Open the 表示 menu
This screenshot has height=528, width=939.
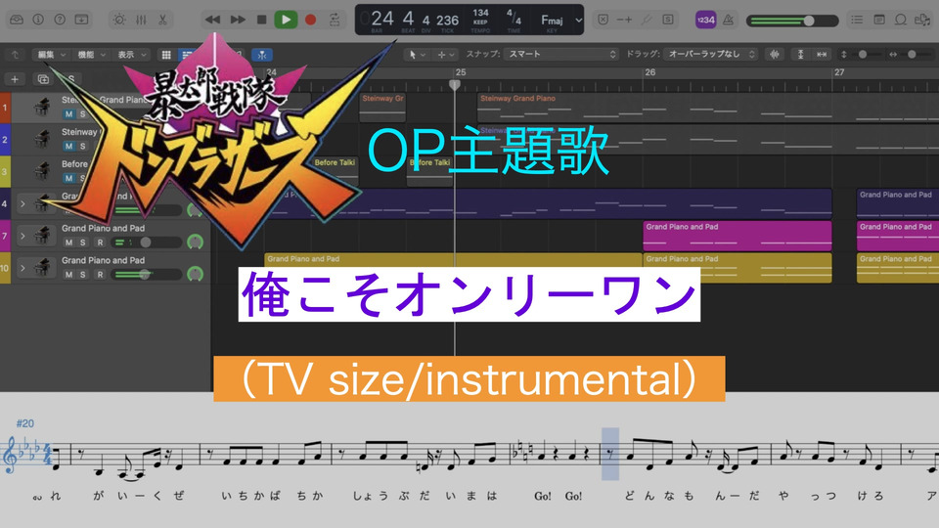pyautogui.click(x=131, y=55)
